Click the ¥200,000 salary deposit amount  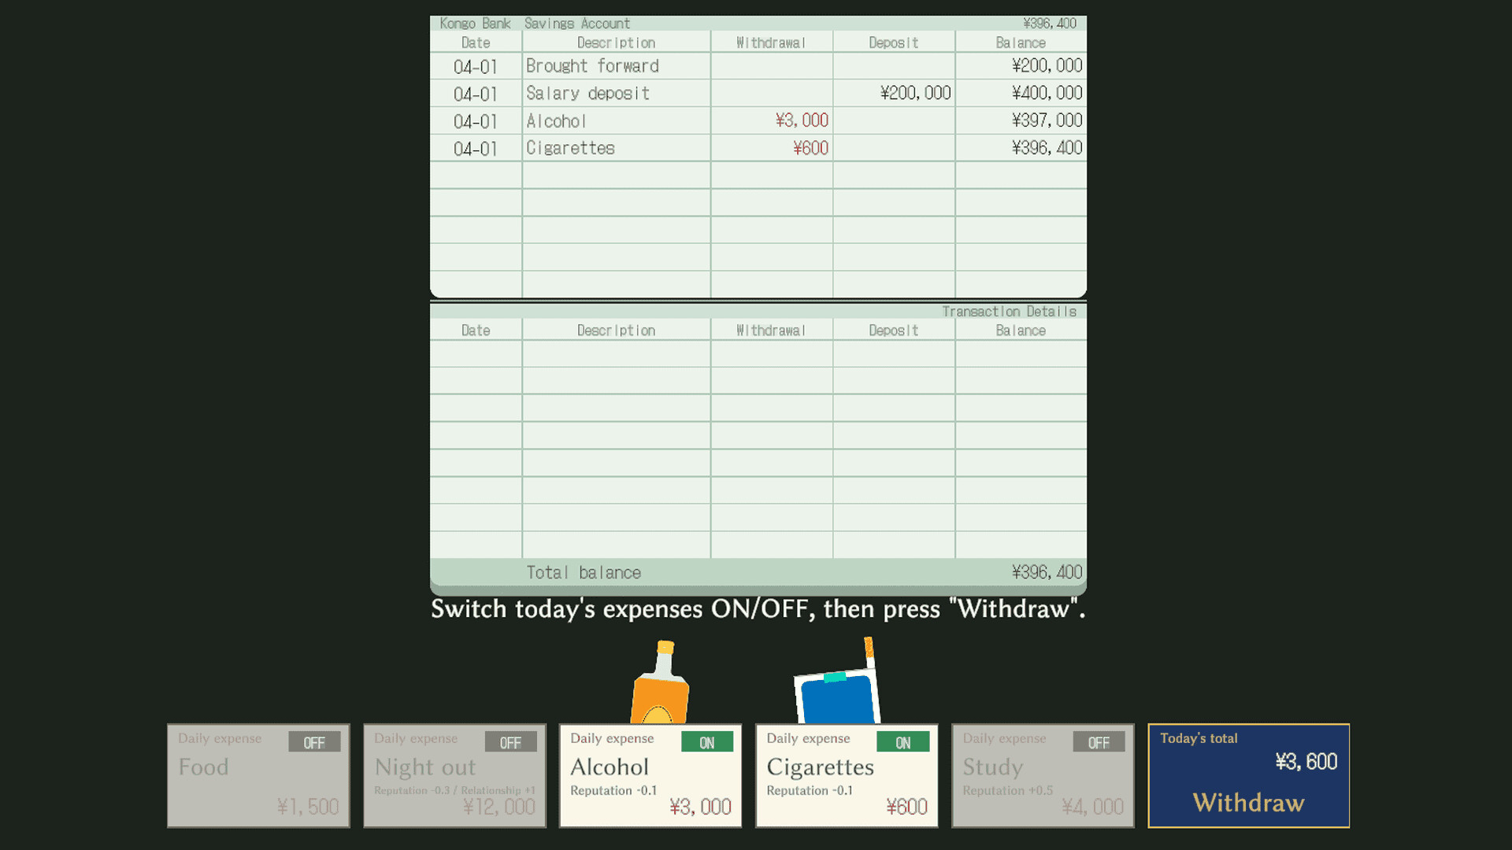915,93
